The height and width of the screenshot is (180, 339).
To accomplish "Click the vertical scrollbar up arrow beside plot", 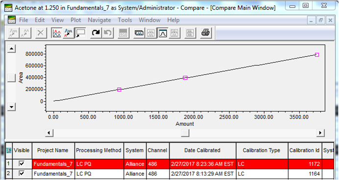I will click(11, 49).
